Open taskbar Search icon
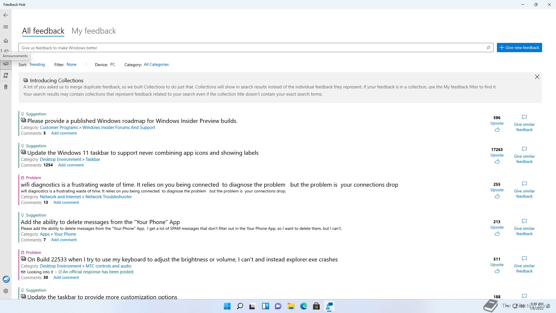Image resolution: width=556 pixels, height=313 pixels. click(x=240, y=306)
